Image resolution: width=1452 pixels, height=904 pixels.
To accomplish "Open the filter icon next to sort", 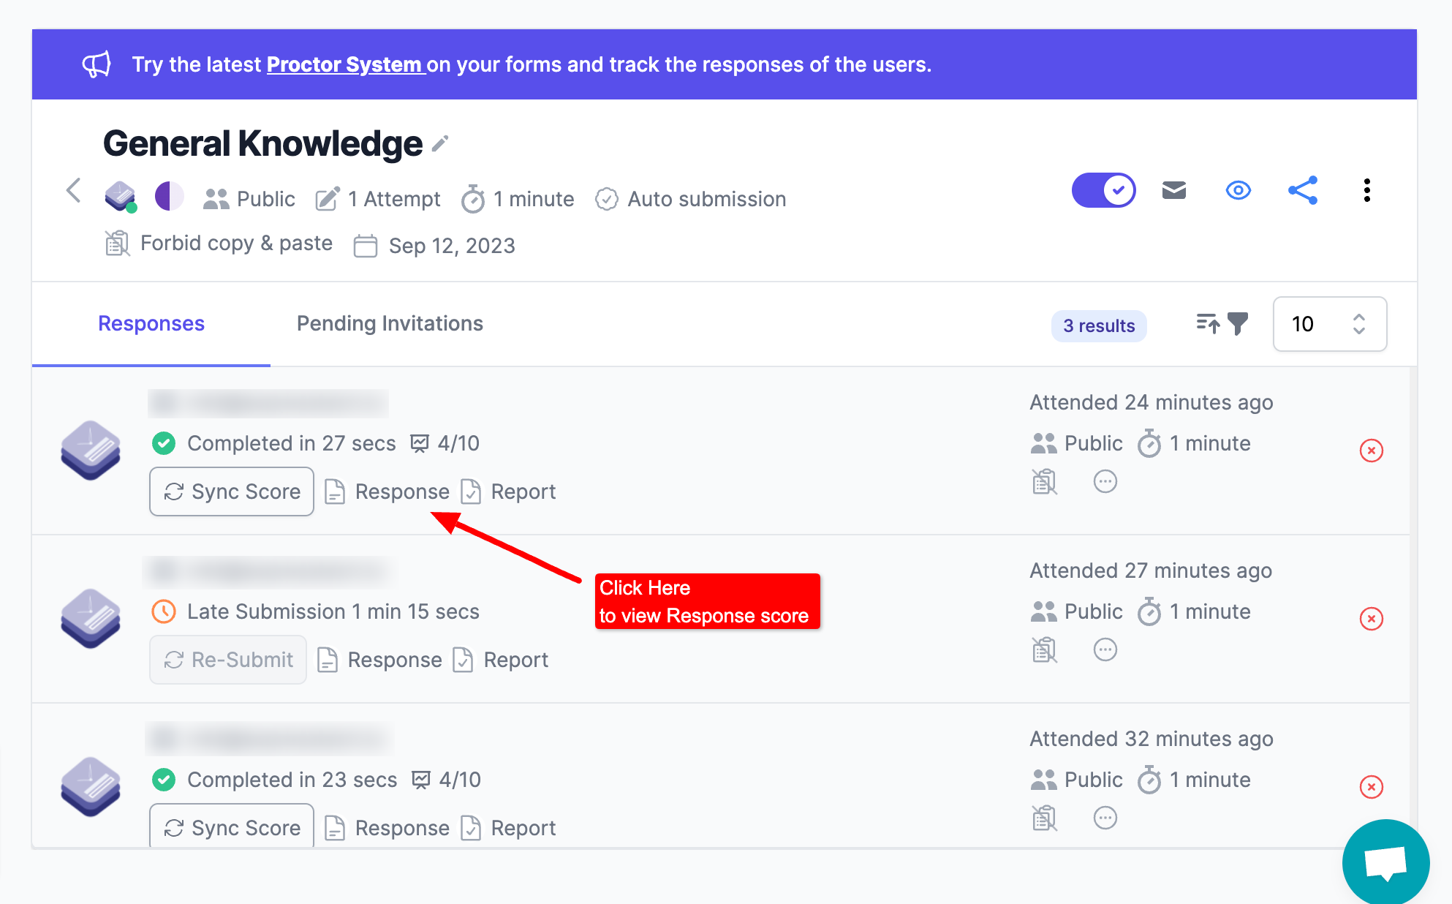I will click(1238, 324).
